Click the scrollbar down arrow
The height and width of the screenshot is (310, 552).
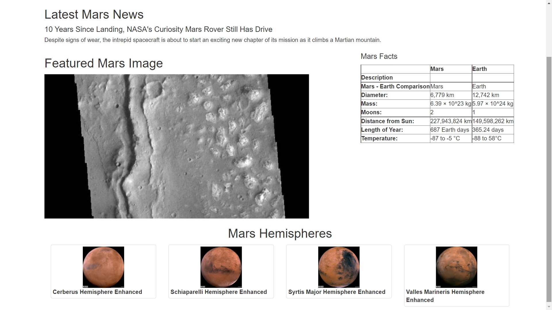[x=549, y=307]
